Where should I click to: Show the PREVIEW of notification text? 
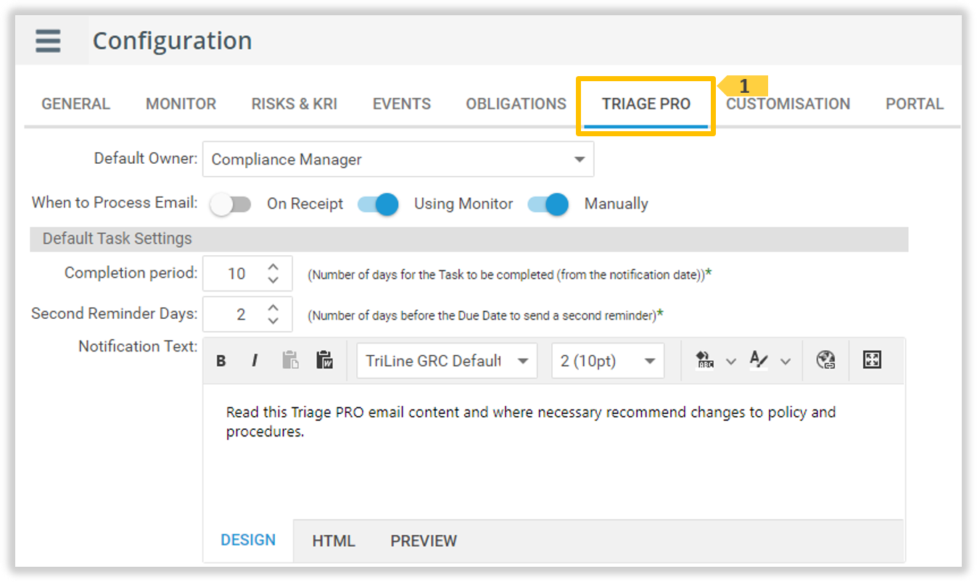click(424, 541)
